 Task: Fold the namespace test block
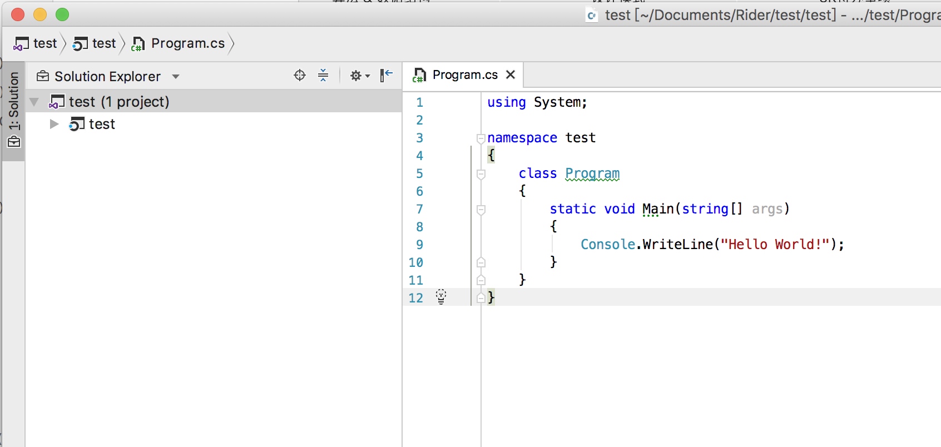pos(481,138)
